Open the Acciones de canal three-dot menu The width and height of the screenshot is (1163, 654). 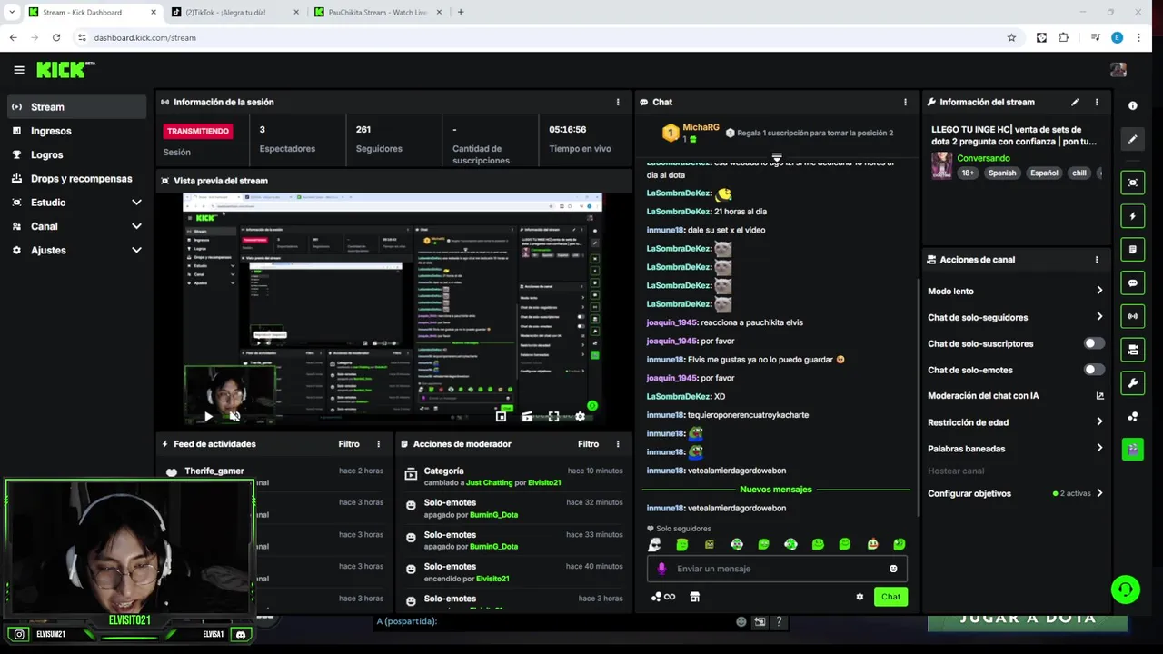(x=1097, y=259)
